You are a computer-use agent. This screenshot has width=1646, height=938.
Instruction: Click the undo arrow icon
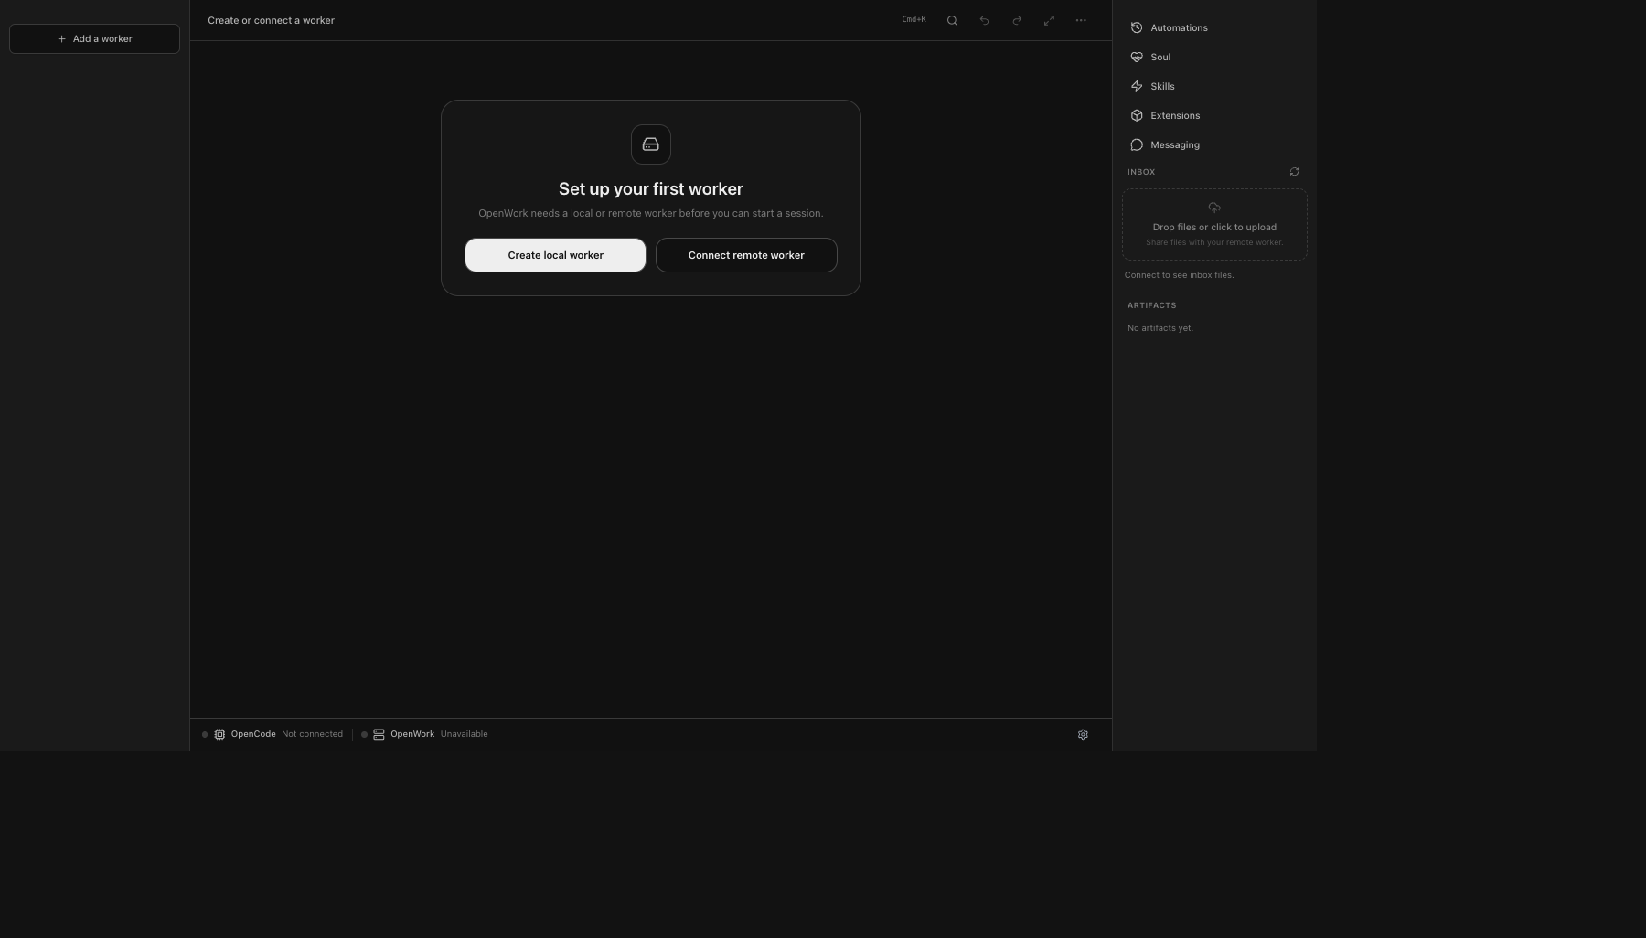(984, 20)
